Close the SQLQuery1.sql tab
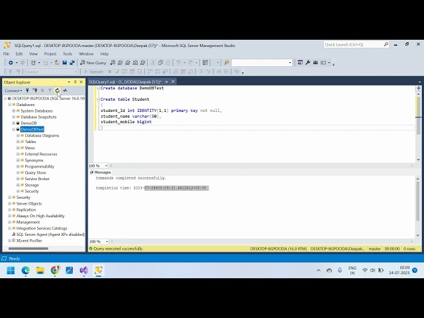Screen dimensions: 424x318 pos(173,81)
